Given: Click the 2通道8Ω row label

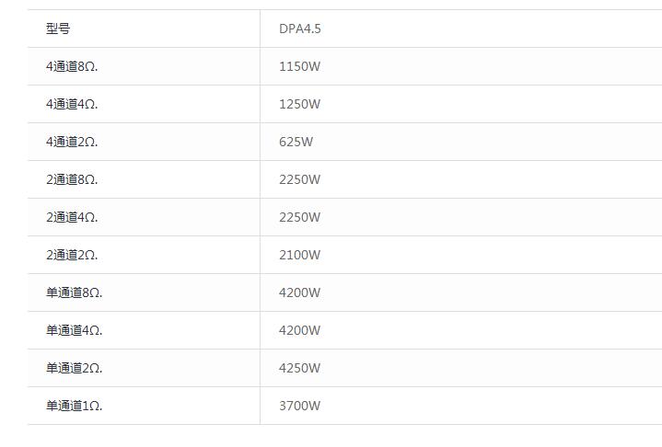Looking at the screenshot, I should [72, 179].
